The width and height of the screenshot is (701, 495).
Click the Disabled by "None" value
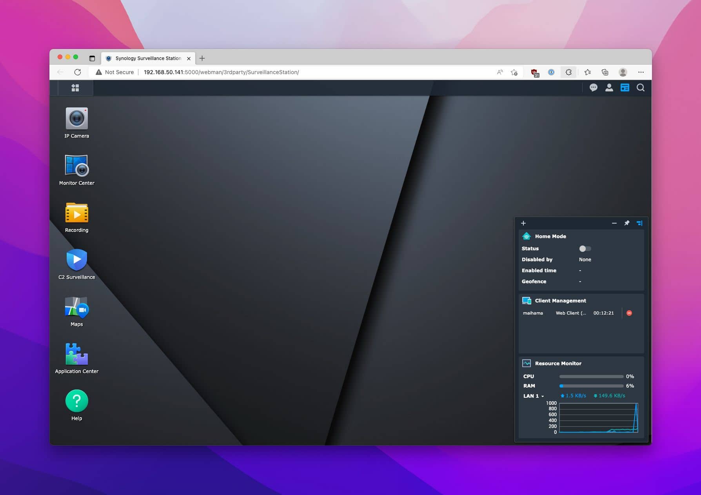click(x=585, y=260)
